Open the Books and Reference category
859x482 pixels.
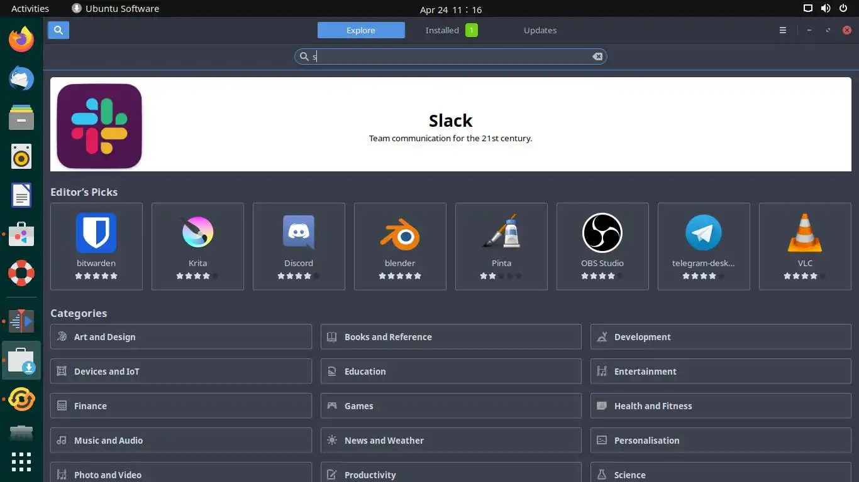(451, 336)
